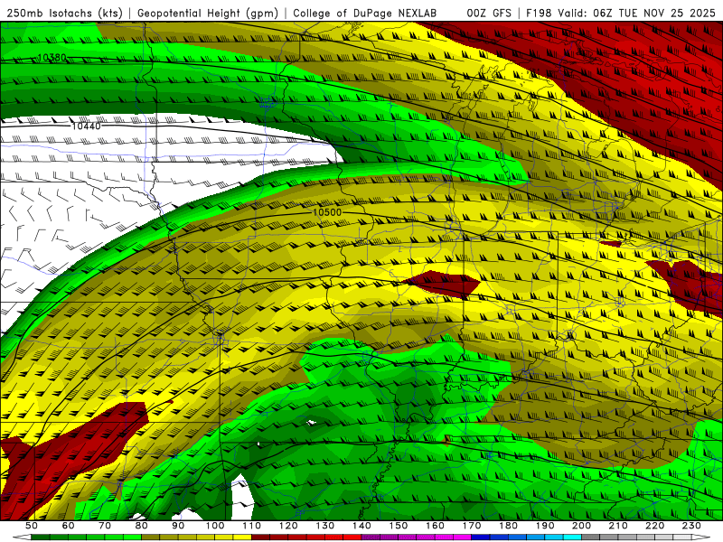Pick the darkest maroon swatch just after 110
This screenshot has height=542, width=723.
[x=260, y=537]
